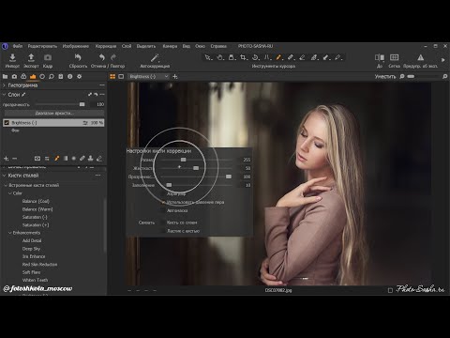Open the Изображение menu
This screenshot has width=450, height=338.
(76, 46)
